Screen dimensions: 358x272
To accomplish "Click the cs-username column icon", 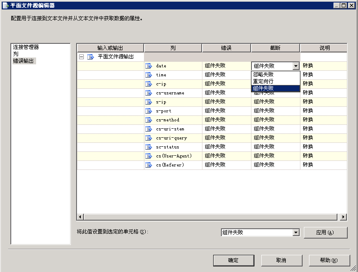I will 149,93.
